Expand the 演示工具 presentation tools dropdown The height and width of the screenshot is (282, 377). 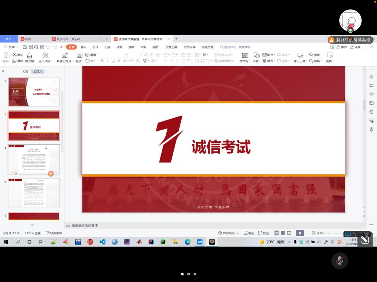(300, 61)
